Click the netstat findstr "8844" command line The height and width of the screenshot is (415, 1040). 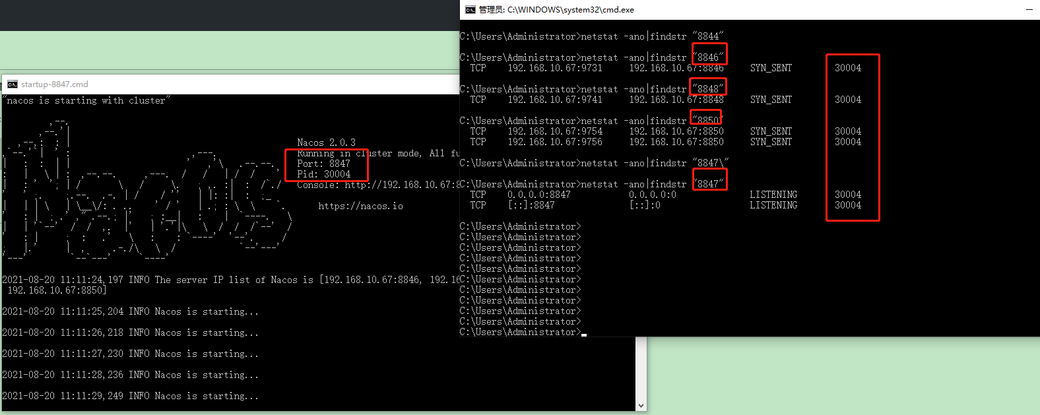click(x=592, y=36)
